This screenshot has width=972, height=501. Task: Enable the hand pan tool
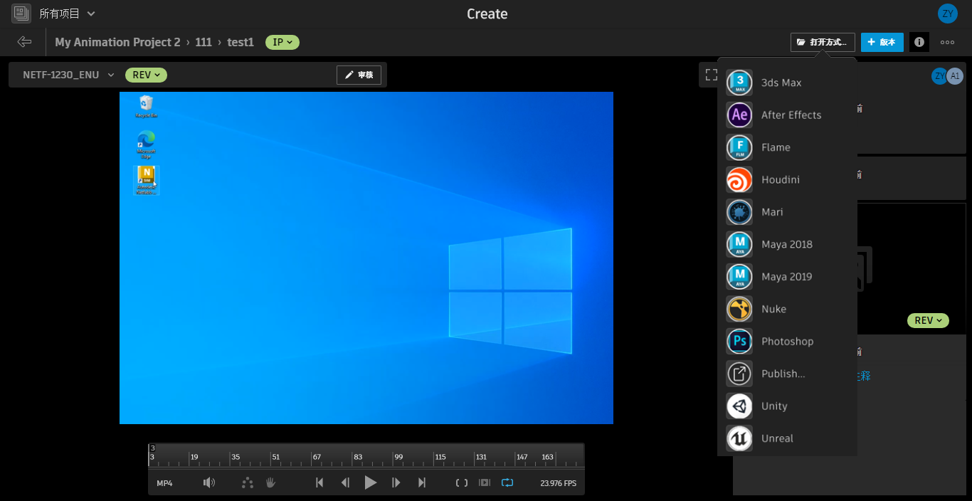[270, 482]
